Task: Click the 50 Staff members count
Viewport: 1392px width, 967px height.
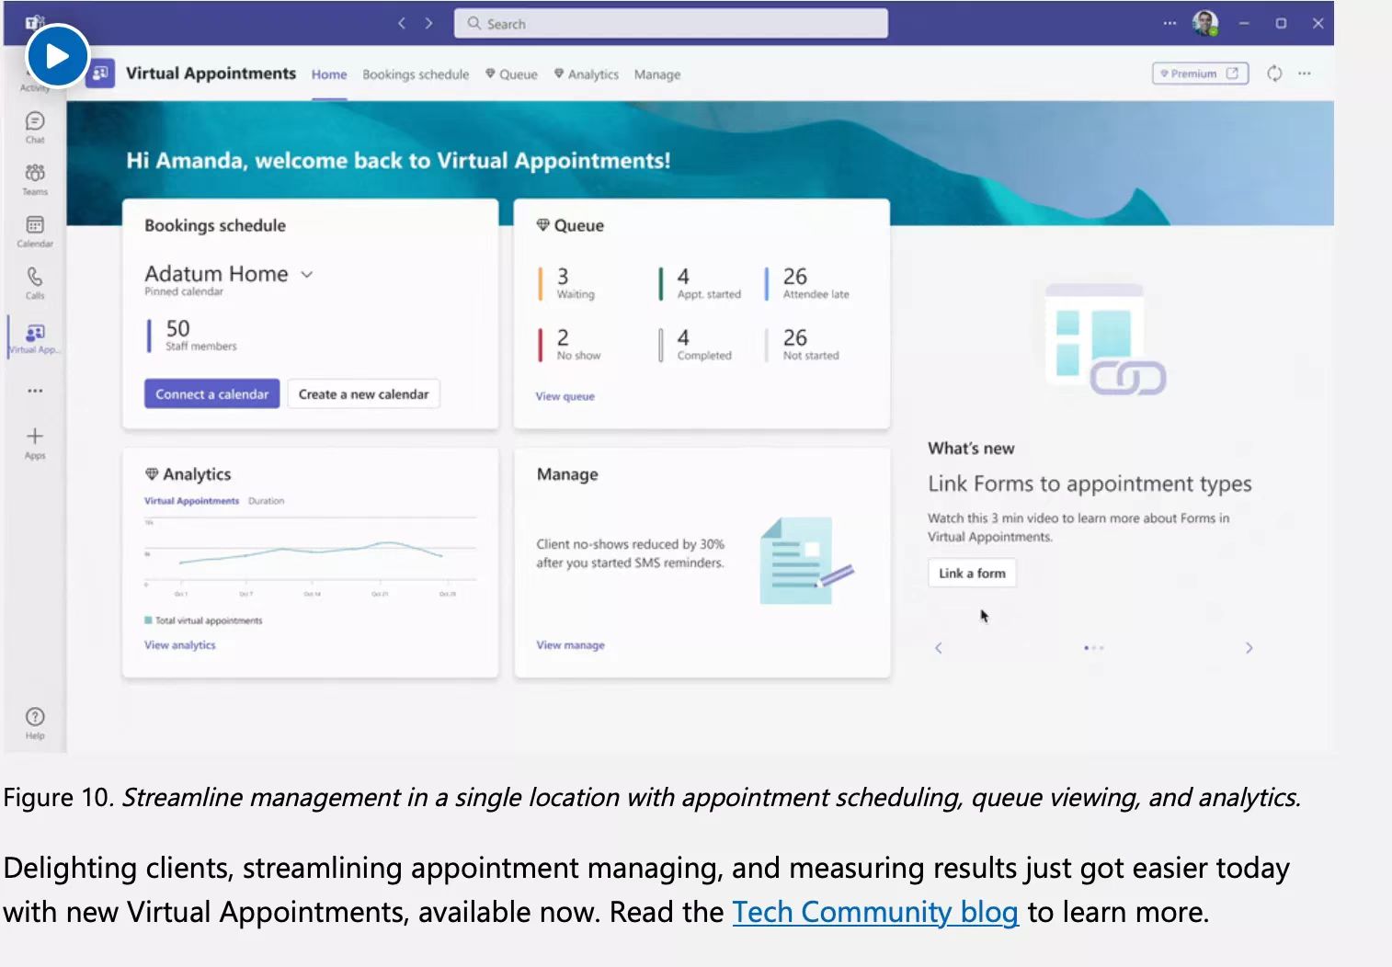Action: 193,336
